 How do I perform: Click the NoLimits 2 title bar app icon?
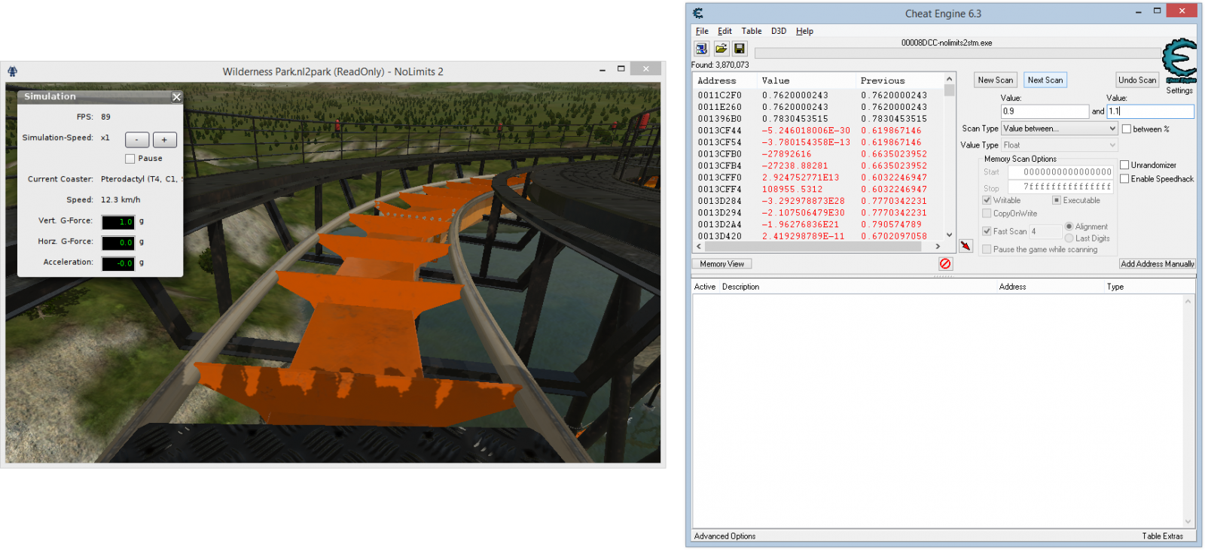(x=13, y=71)
